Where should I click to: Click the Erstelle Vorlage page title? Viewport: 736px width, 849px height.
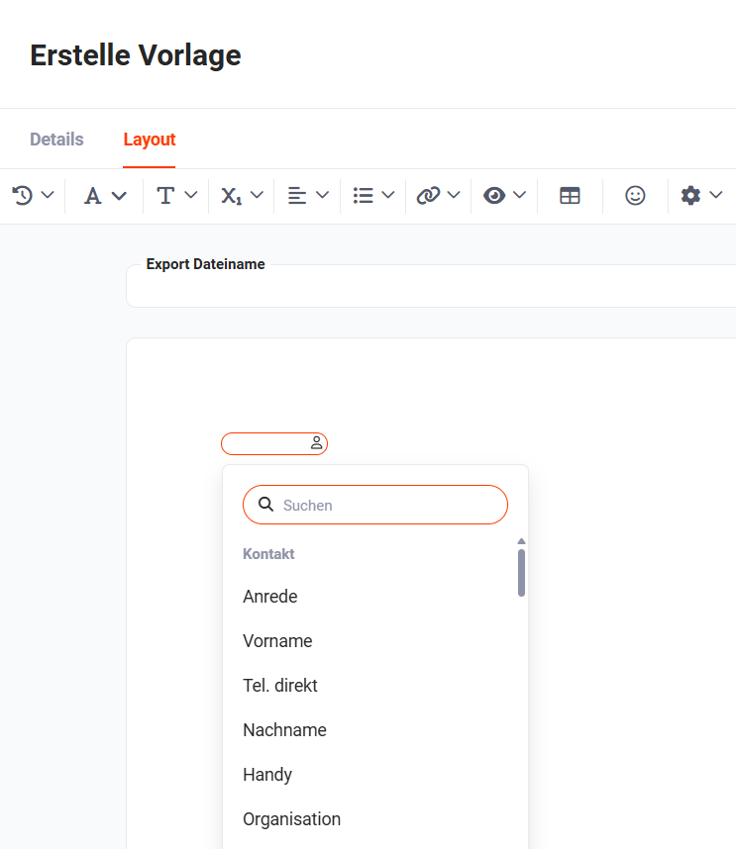[136, 55]
